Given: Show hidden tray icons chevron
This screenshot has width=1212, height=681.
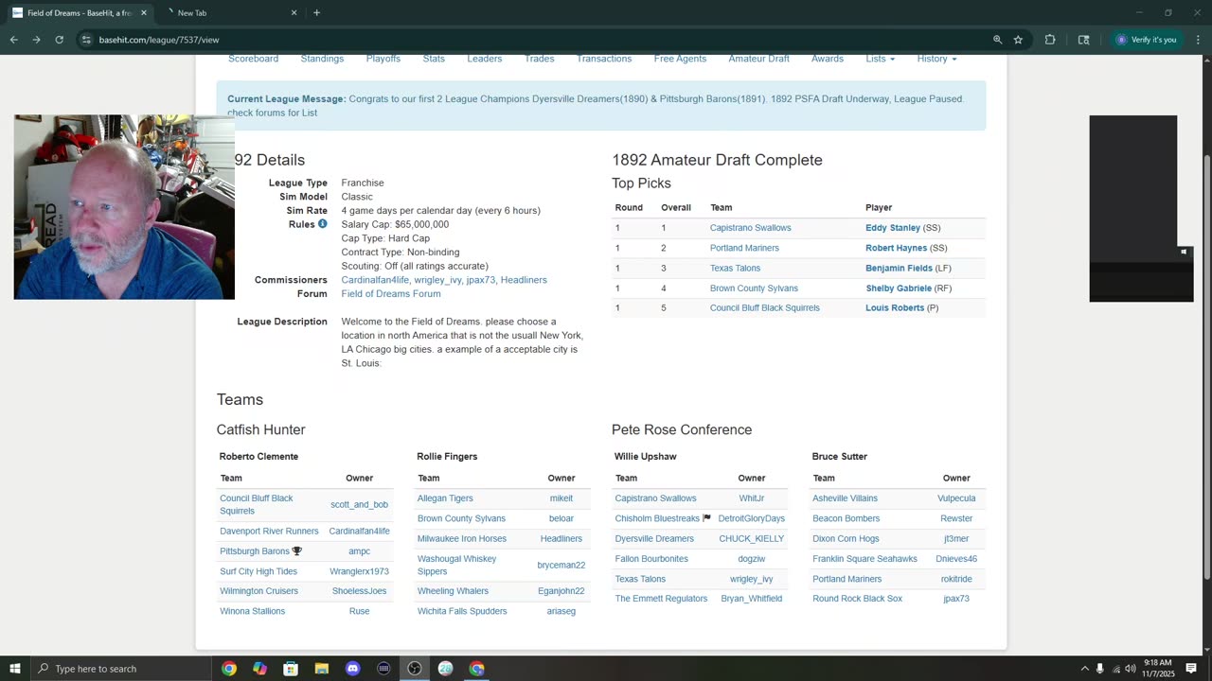Looking at the screenshot, I should [1084, 669].
